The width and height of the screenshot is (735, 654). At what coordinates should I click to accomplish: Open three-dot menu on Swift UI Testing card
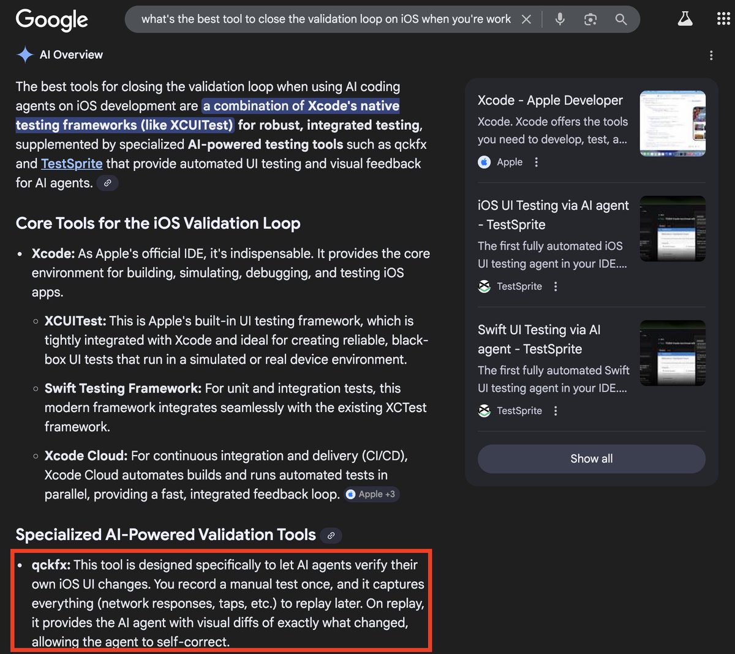pyautogui.click(x=556, y=411)
